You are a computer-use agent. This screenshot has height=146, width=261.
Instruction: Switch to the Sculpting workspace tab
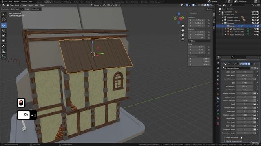[58, 2]
